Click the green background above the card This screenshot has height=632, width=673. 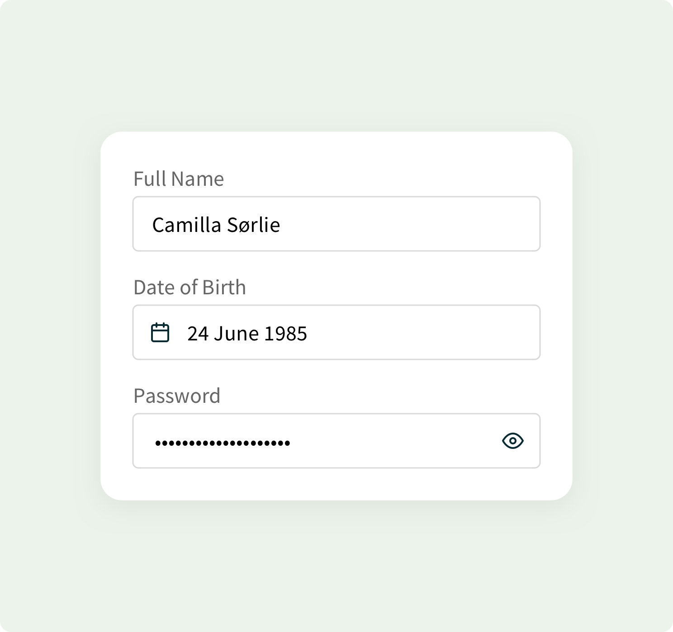click(336, 68)
